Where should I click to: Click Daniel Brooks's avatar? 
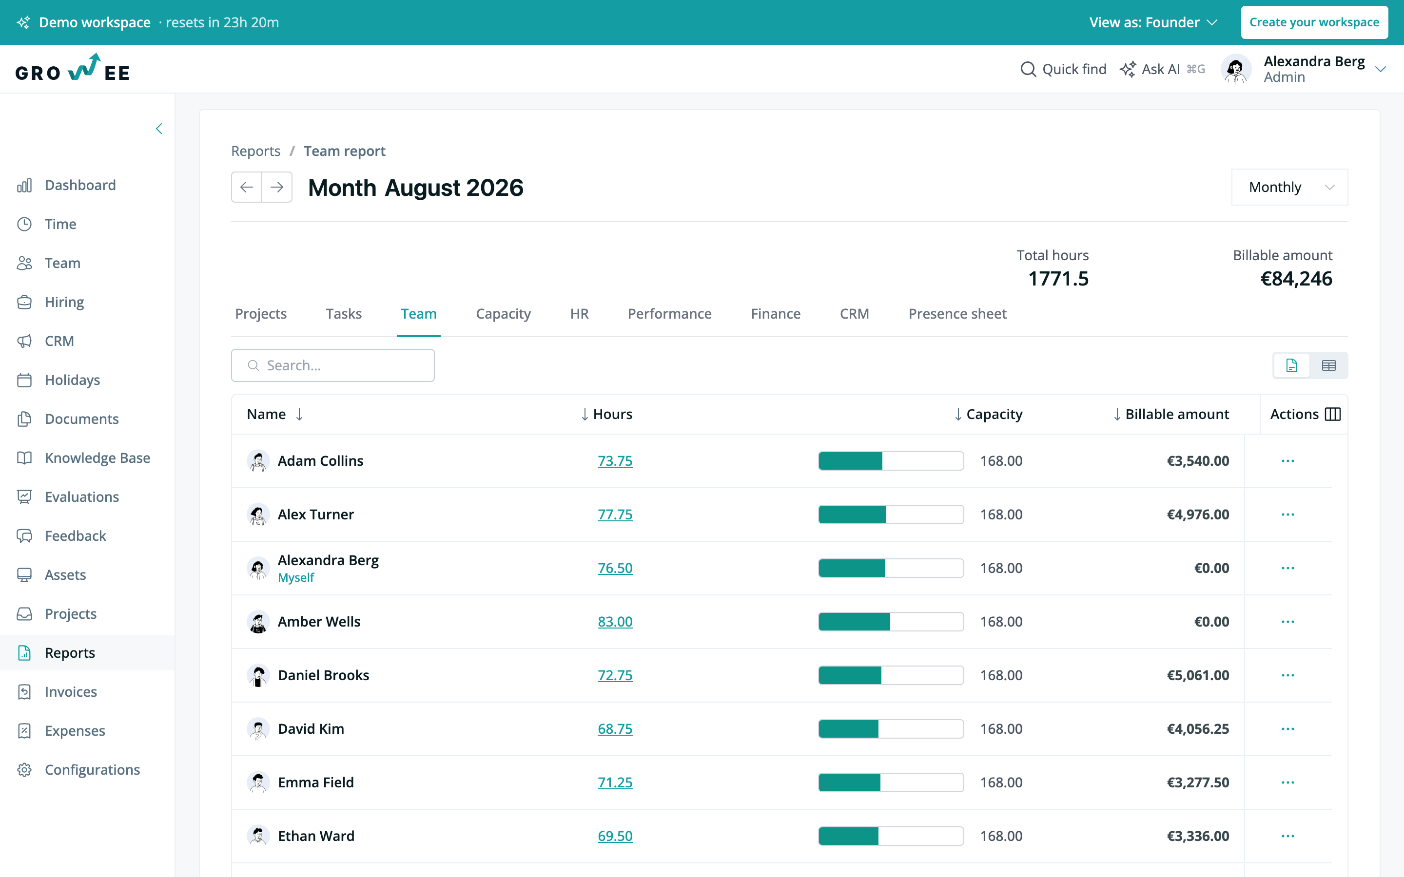[x=258, y=675]
